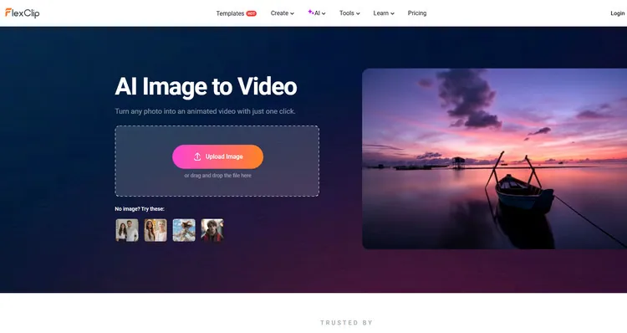Click the 'No image? Try these:' label
This screenshot has height=333, width=627.
click(140, 209)
